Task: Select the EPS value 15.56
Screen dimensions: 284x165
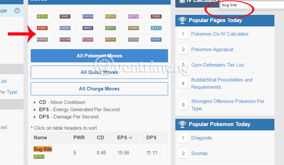Action: coord(123,153)
